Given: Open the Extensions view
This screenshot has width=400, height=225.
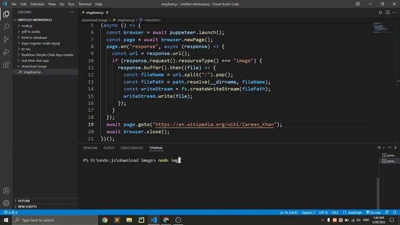Looking at the screenshot, I should point(6,64).
